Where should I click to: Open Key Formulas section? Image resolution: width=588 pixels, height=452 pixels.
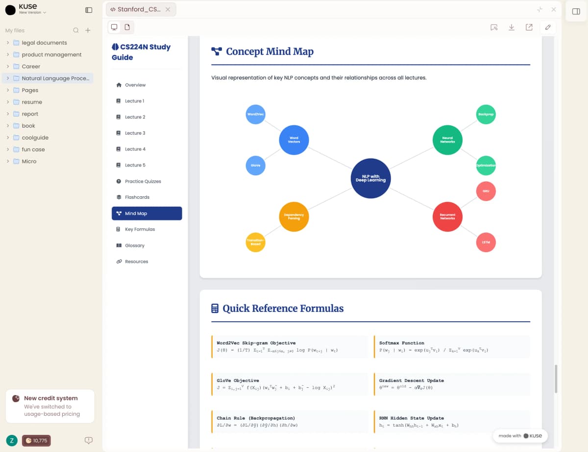click(147, 229)
